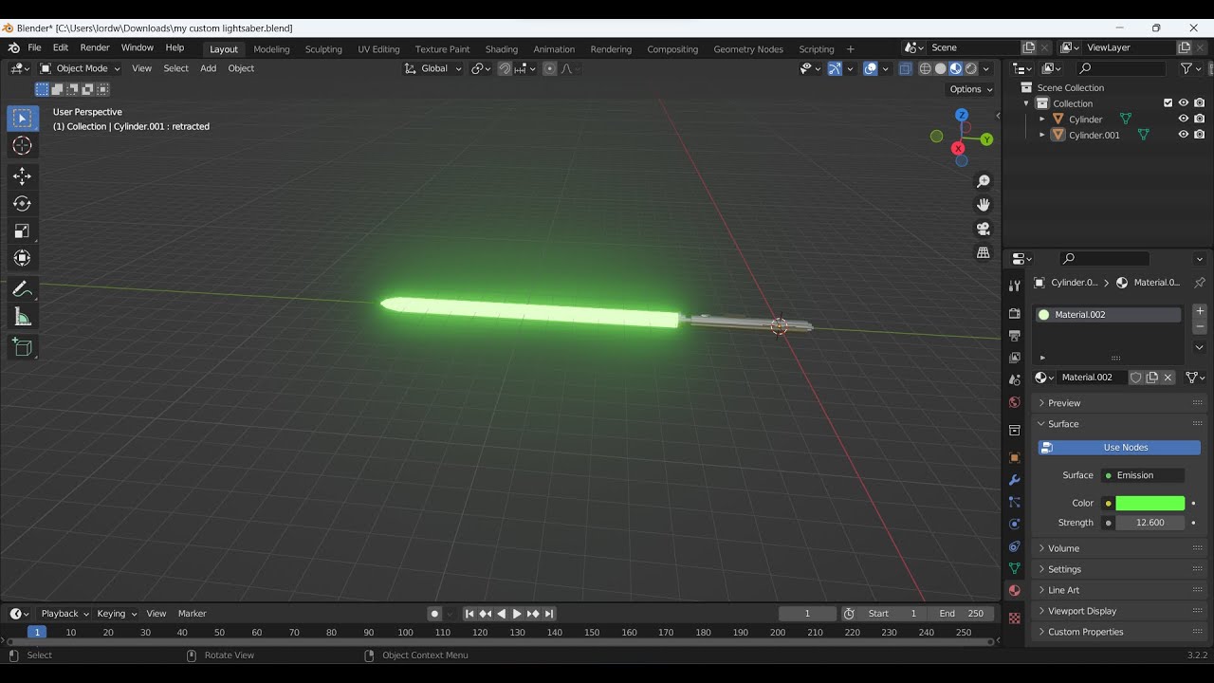Open the Options dropdown in viewport
The height and width of the screenshot is (683, 1214).
click(x=971, y=89)
